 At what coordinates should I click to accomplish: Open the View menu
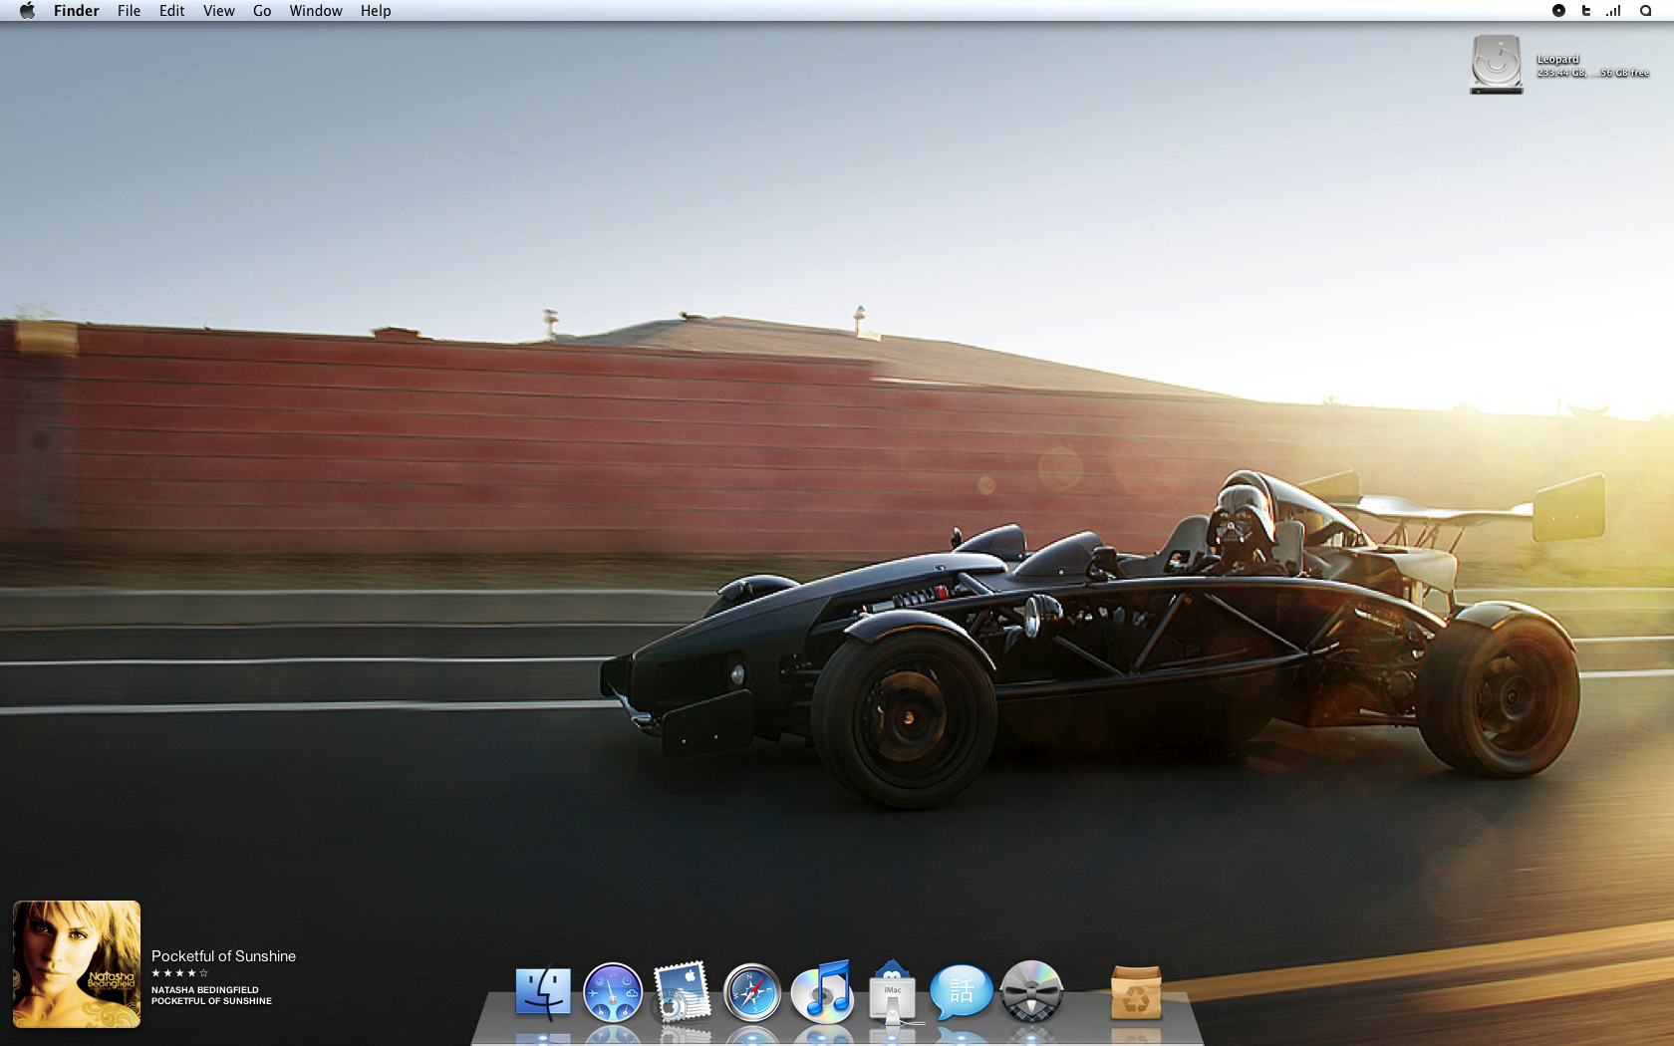[219, 11]
